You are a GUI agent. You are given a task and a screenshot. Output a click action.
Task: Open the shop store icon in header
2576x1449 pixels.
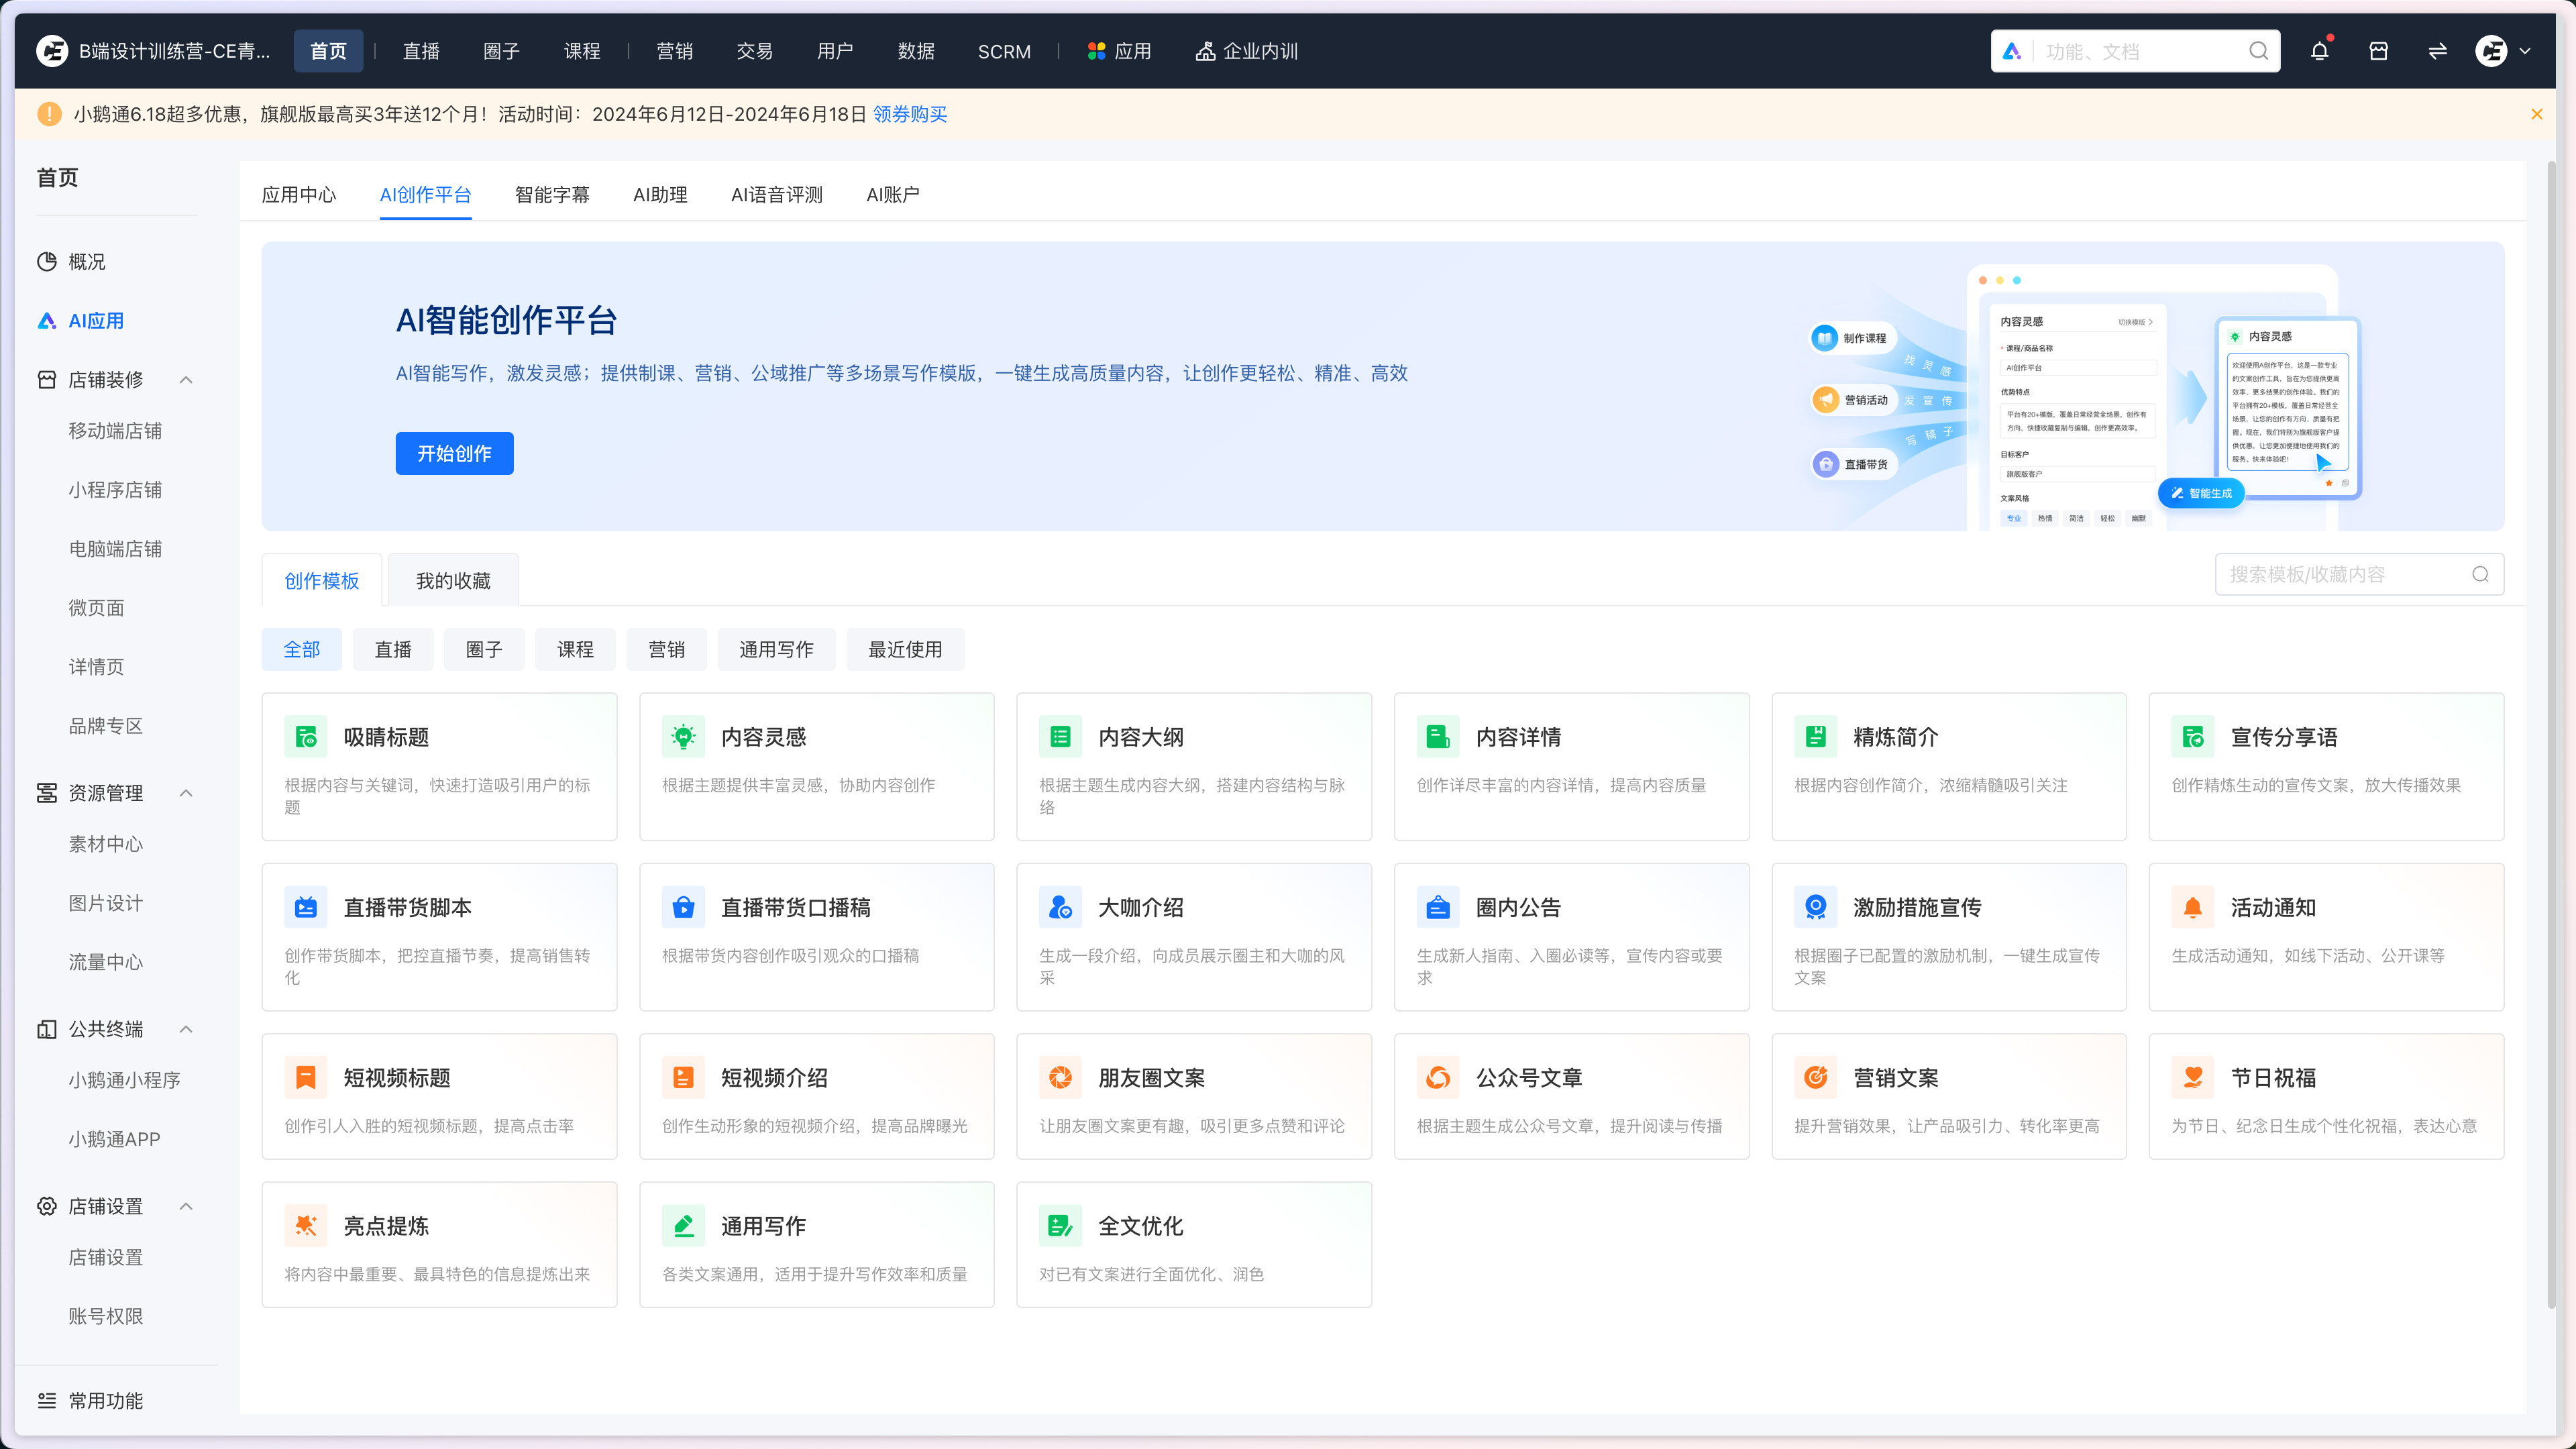tap(2378, 51)
